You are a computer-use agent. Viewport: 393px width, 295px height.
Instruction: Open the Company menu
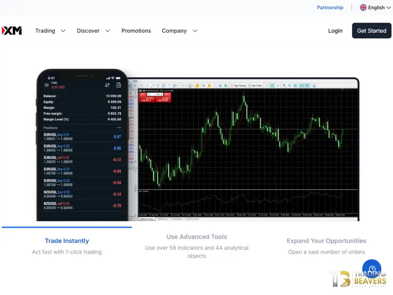174,31
